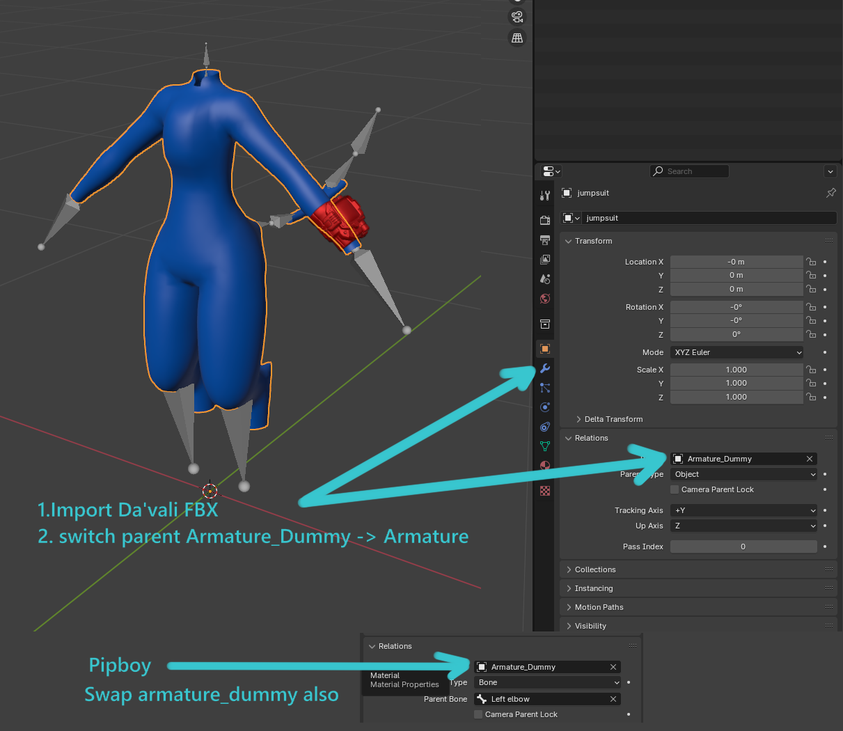843x731 pixels.
Task: Open the Tool properties tab
Action: 545,196
